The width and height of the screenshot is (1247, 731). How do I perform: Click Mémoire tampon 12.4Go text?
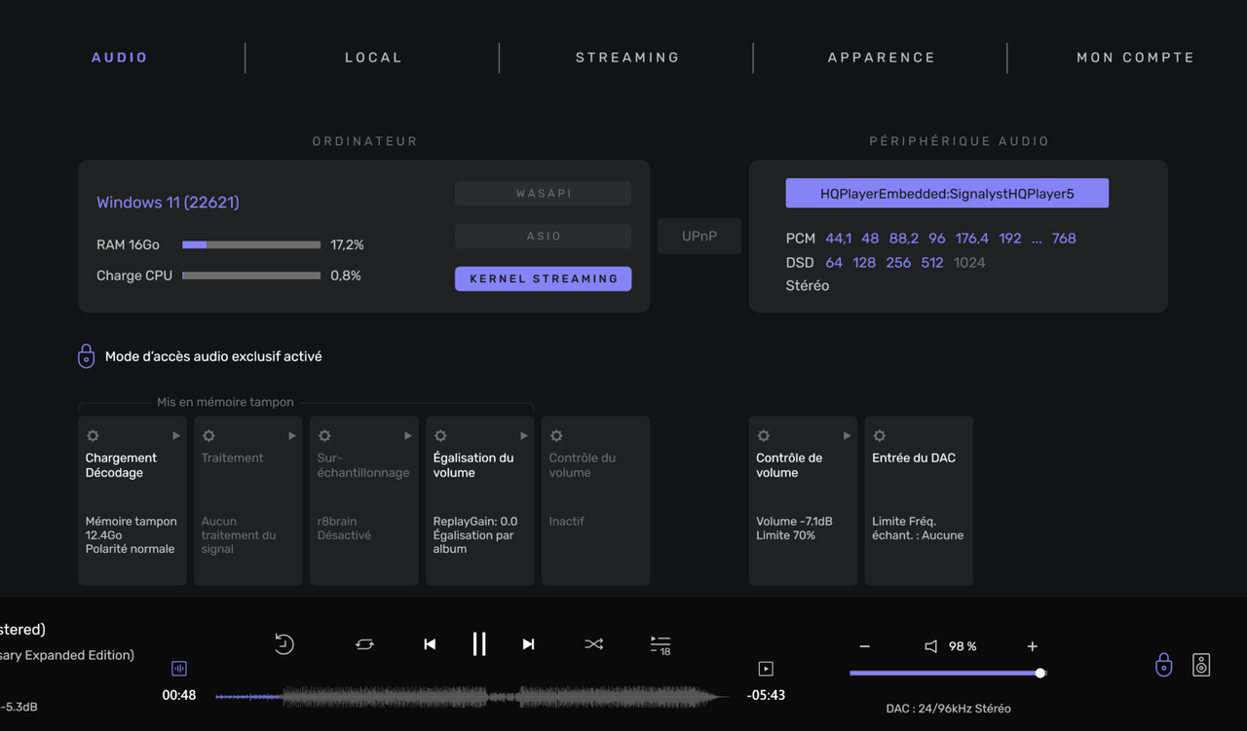click(x=131, y=529)
